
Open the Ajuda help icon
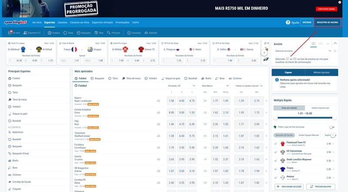tap(288, 22)
